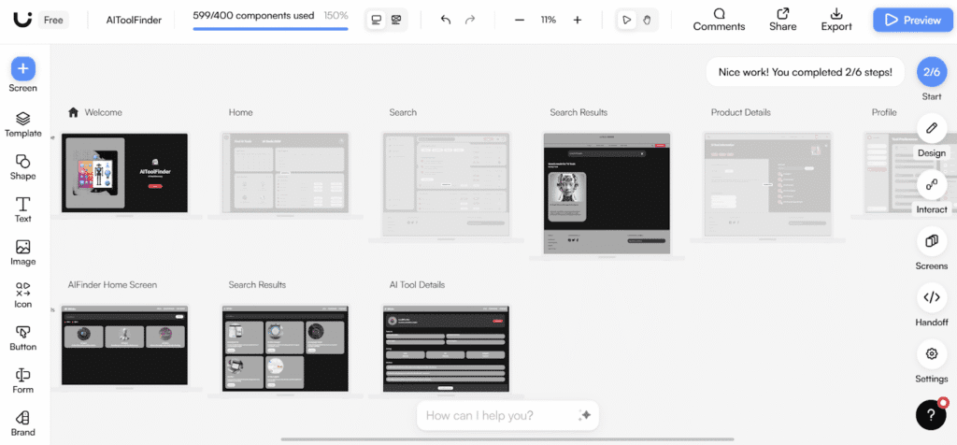Image resolution: width=957 pixels, height=445 pixels.
Task: Open the help question mark button
Action: (x=931, y=414)
